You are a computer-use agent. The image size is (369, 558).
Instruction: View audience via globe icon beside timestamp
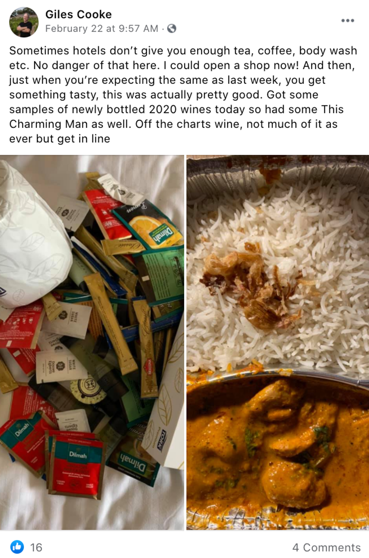point(172,28)
